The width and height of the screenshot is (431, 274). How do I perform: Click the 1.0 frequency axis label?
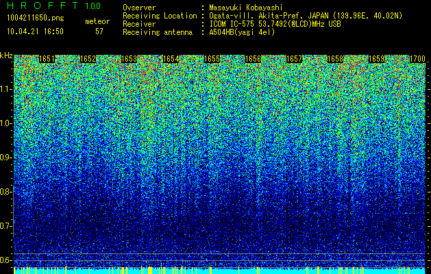[5, 123]
